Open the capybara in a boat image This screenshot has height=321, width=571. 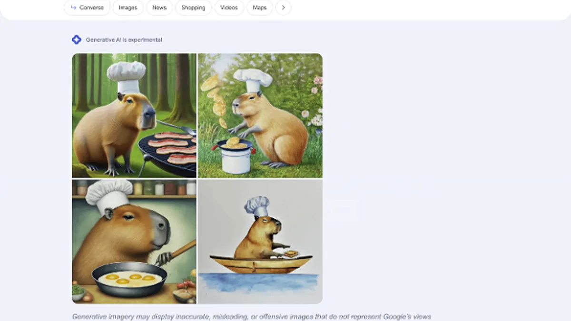coord(260,242)
